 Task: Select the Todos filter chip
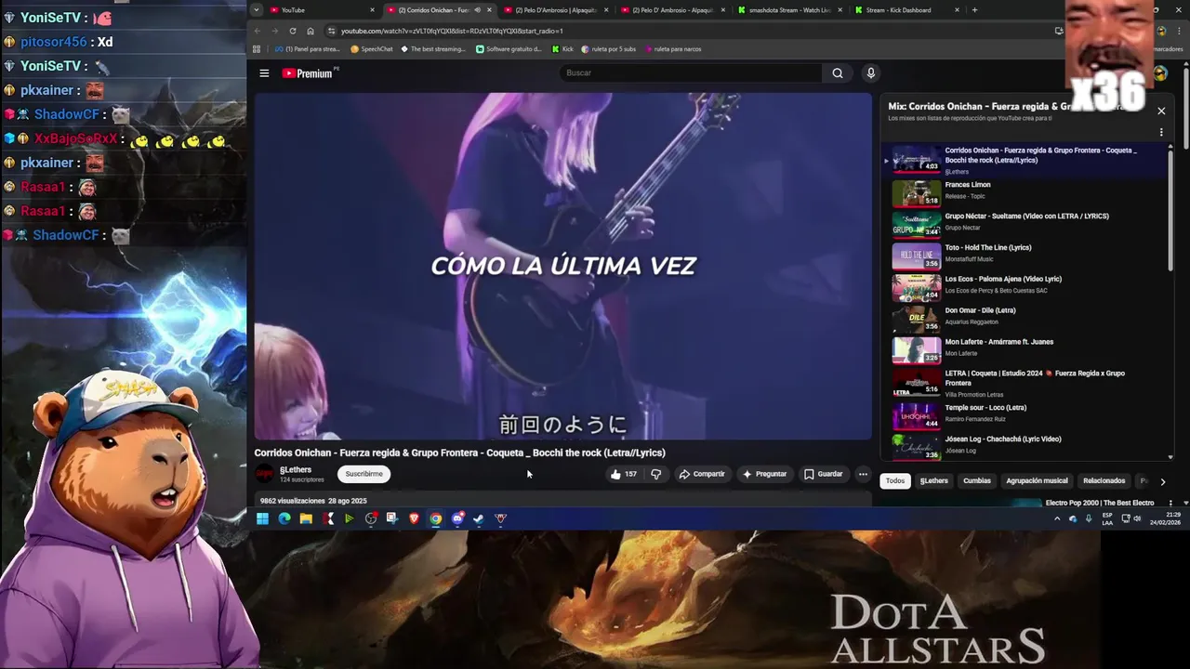coord(895,481)
